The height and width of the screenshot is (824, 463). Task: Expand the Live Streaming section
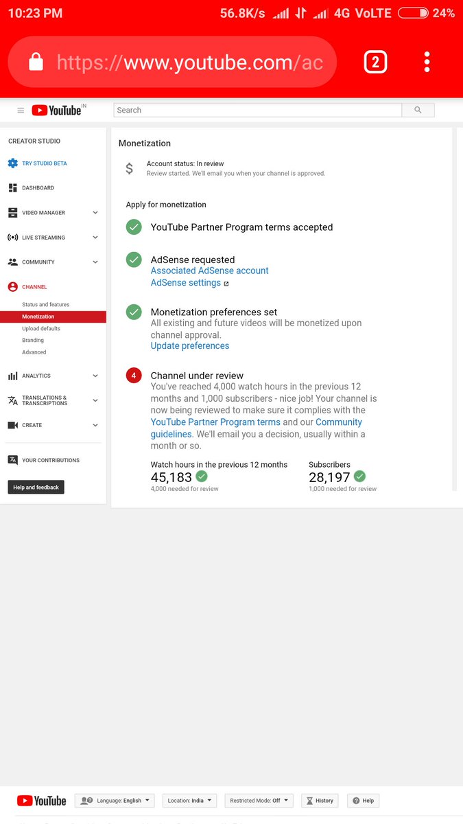[x=95, y=238]
